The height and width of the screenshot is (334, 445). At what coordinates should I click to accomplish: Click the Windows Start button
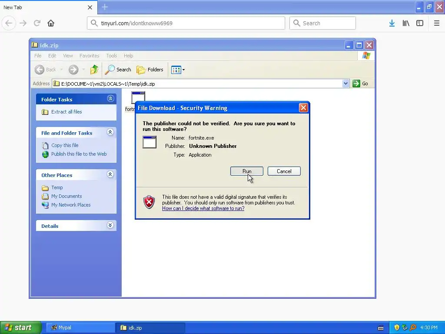[x=20, y=327]
